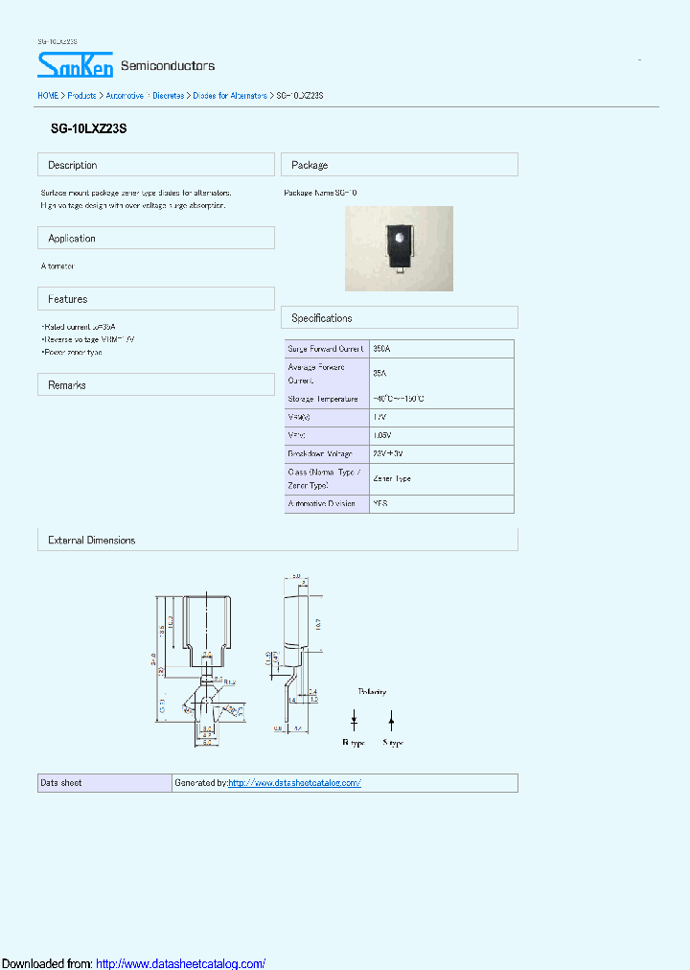Click the S type diode polarity symbol
The image size is (690, 970).
tap(391, 719)
